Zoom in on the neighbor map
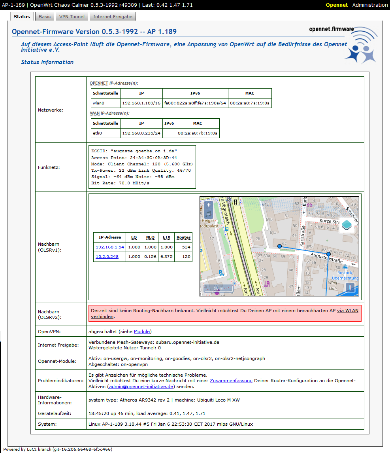Image resolution: width=390 pixels, height=453 pixels. click(x=208, y=205)
